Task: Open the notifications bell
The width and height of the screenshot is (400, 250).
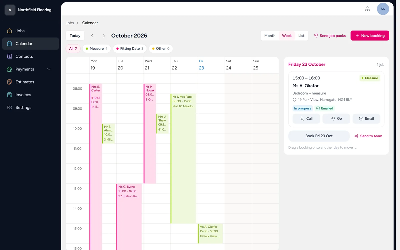Action: [x=367, y=9]
